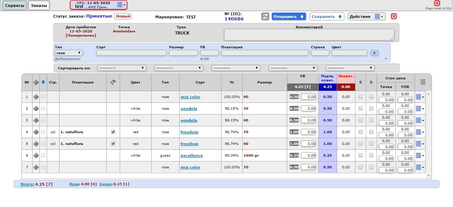Expand the Действия dropdown menu
The image size is (453, 207).
366,17
